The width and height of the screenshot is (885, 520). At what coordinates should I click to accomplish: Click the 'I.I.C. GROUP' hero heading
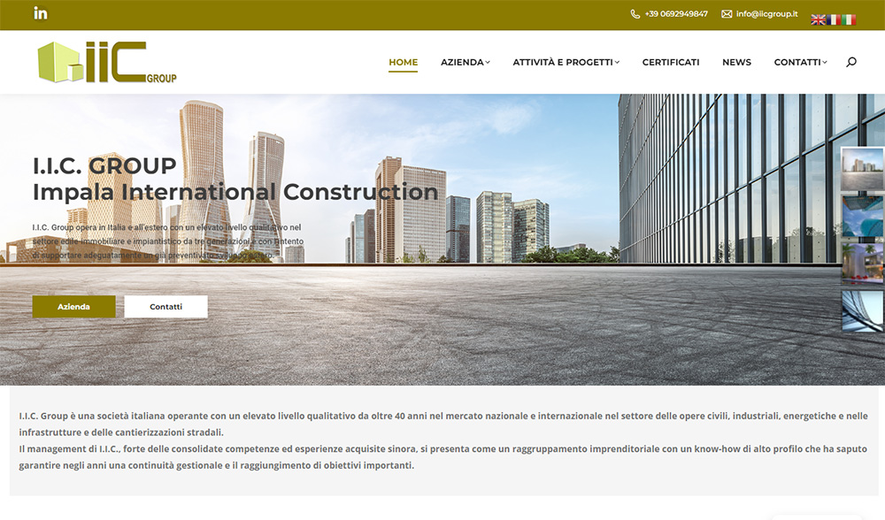(x=104, y=165)
